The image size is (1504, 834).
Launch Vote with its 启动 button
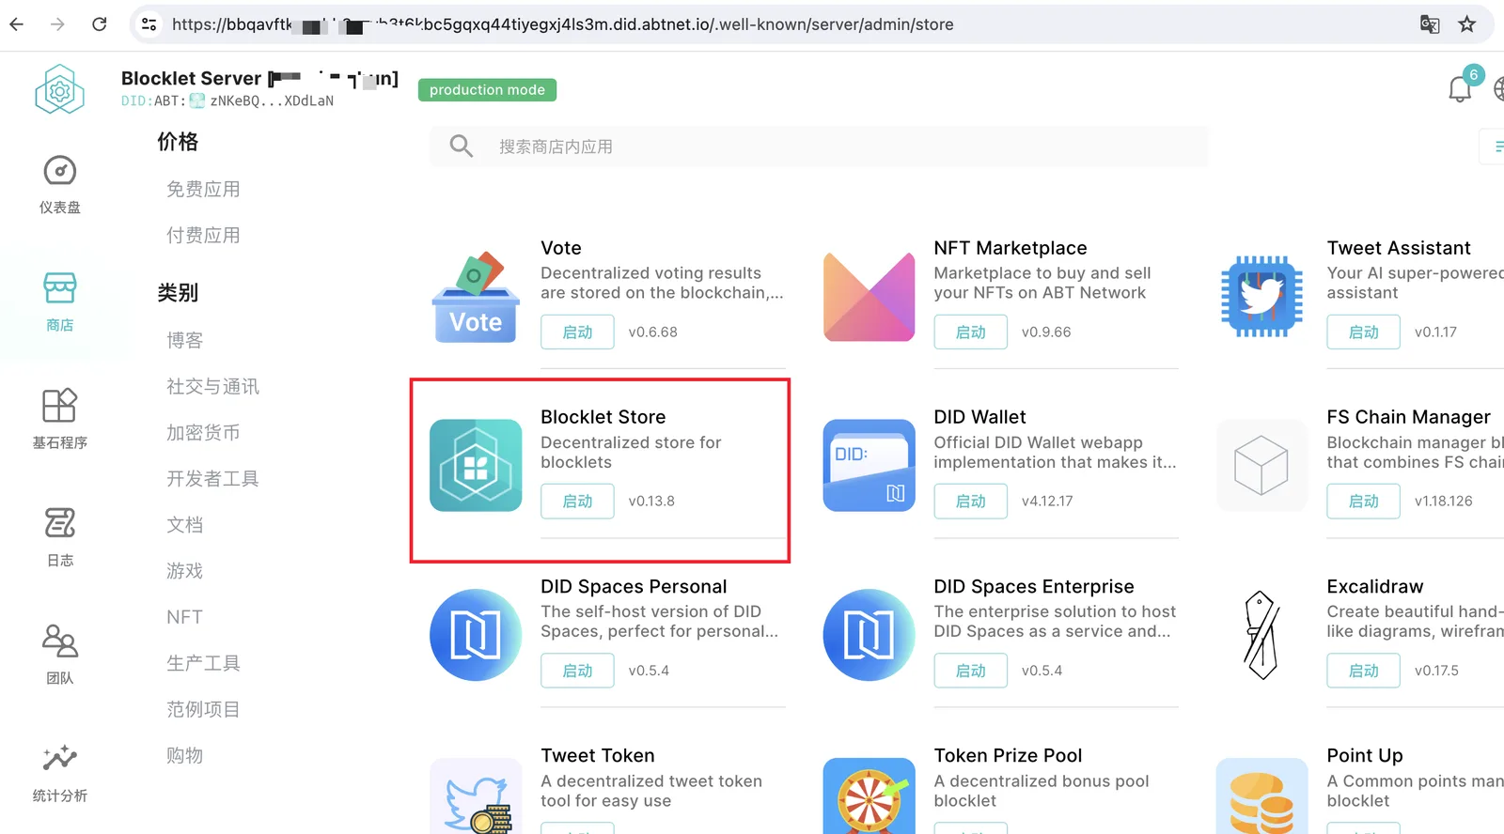[x=577, y=332]
